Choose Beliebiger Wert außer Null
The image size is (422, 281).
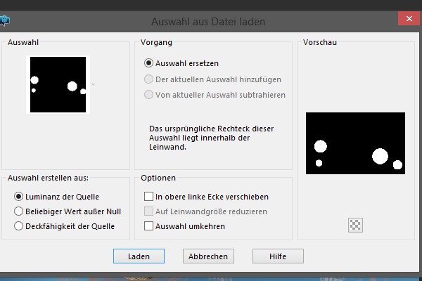click(19, 211)
